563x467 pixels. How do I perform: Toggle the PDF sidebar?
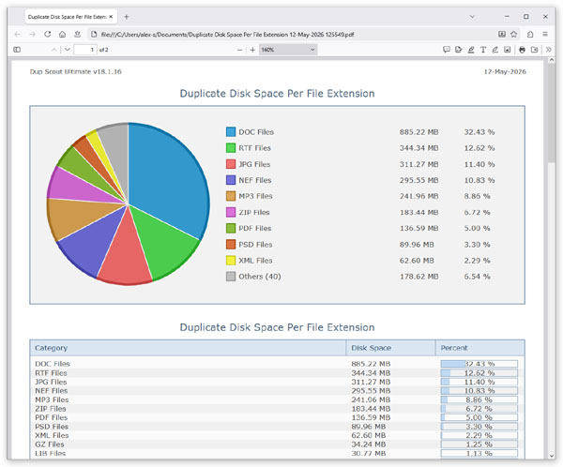coord(17,50)
